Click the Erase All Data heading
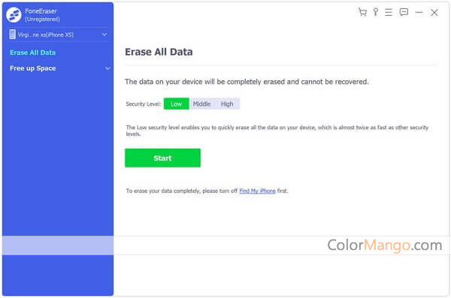 [x=159, y=52]
